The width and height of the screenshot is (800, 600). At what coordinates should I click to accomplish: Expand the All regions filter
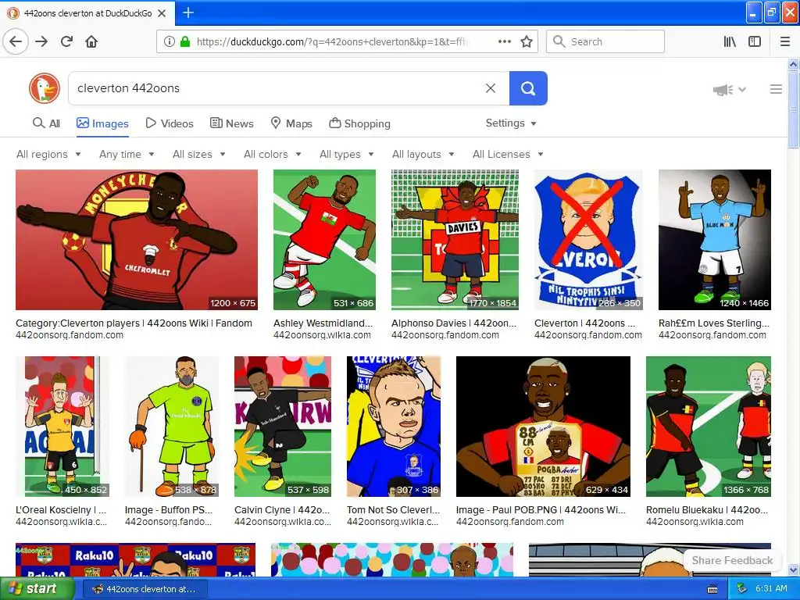tap(48, 154)
